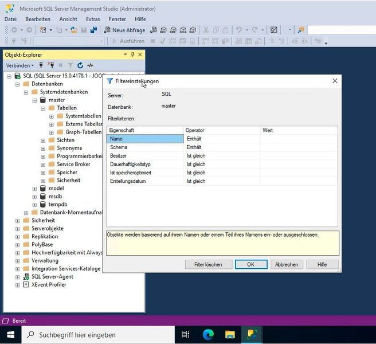Click the DAX query icon

pos(193,30)
